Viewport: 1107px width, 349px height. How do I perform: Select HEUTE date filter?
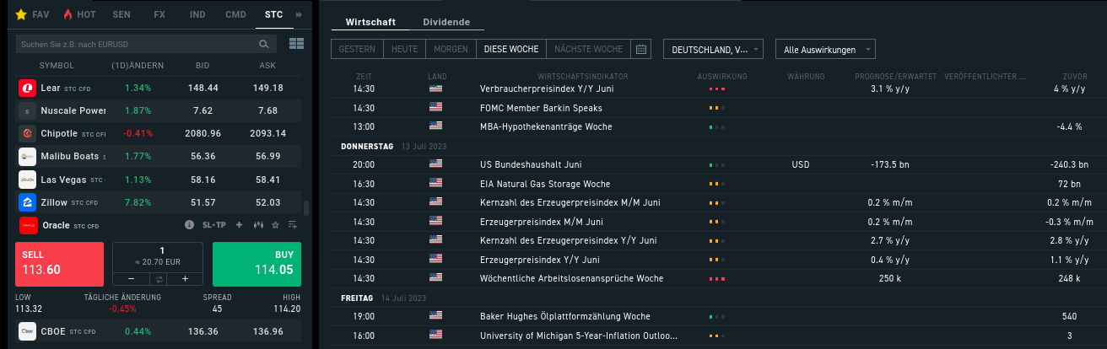[x=404, y=49]
